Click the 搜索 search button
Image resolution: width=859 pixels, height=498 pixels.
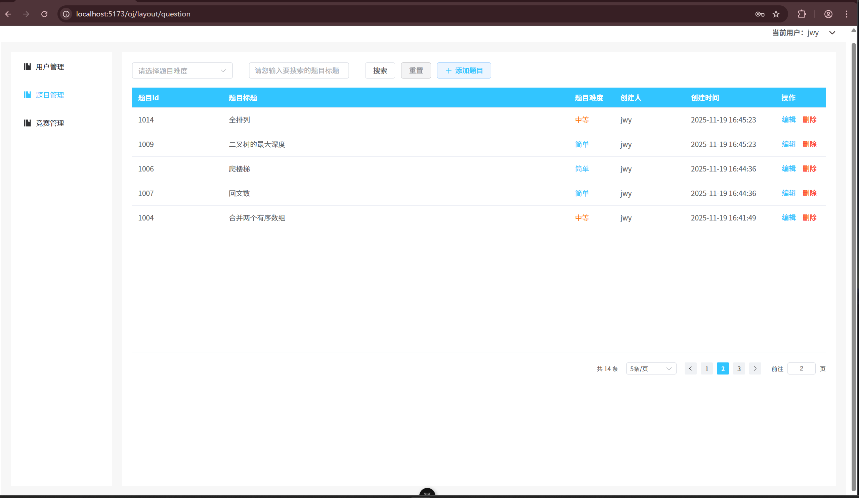(380, 70)
